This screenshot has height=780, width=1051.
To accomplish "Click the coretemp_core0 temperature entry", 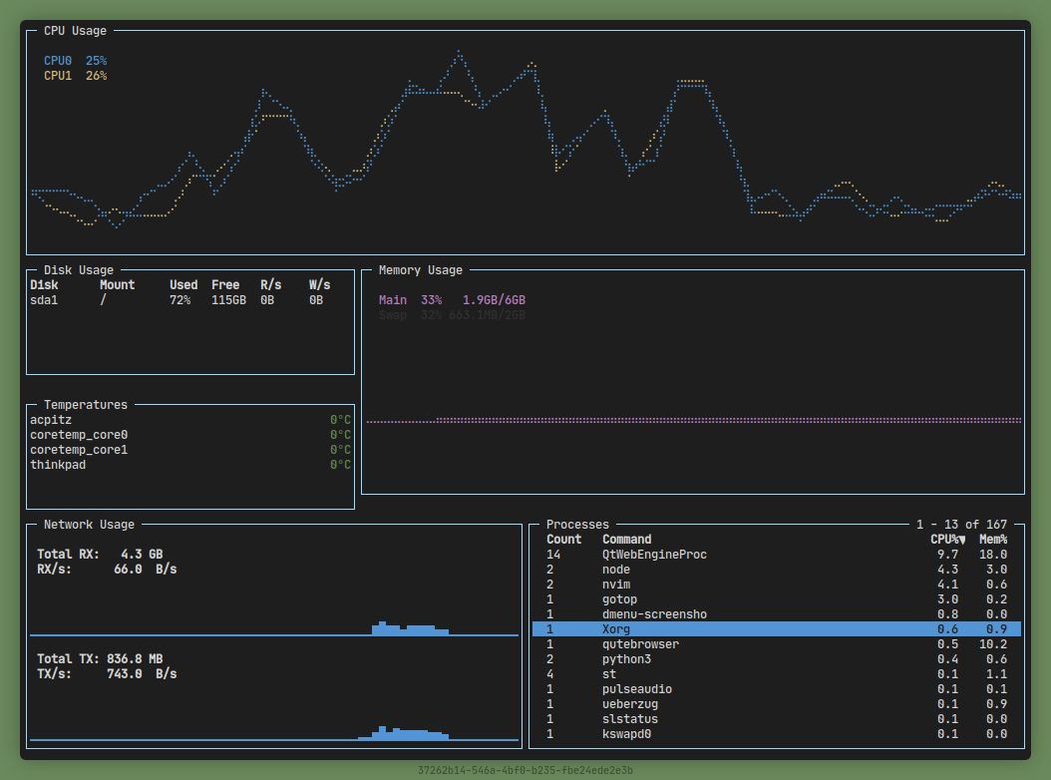I will (79, 435).
